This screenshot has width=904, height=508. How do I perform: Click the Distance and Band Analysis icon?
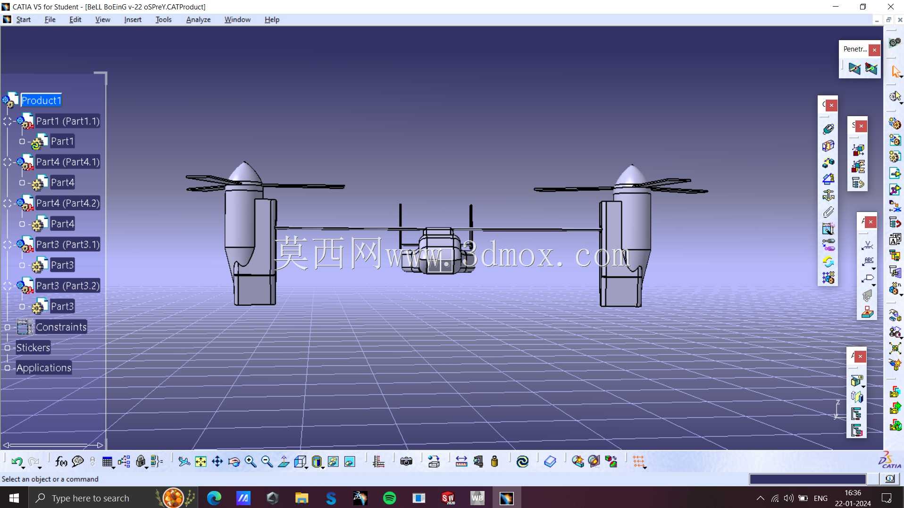tap(611, 461)
